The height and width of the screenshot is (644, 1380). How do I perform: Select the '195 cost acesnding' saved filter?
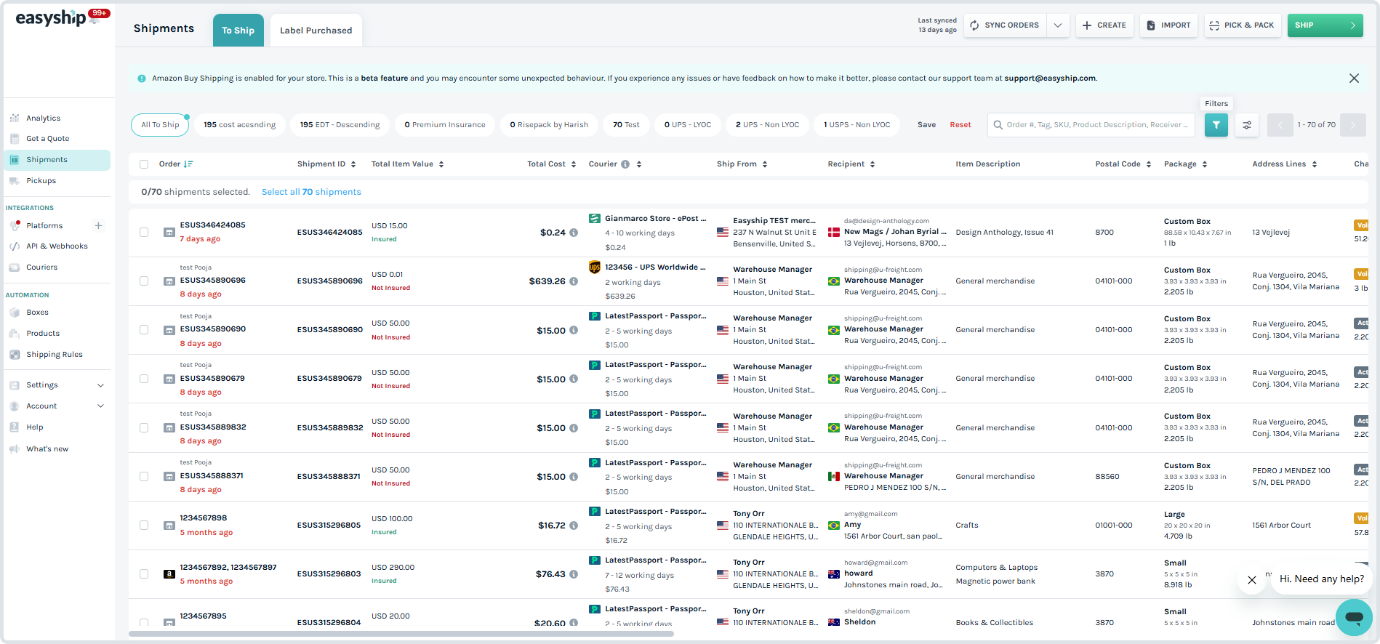pyautogui.click(x=240, y=125)
